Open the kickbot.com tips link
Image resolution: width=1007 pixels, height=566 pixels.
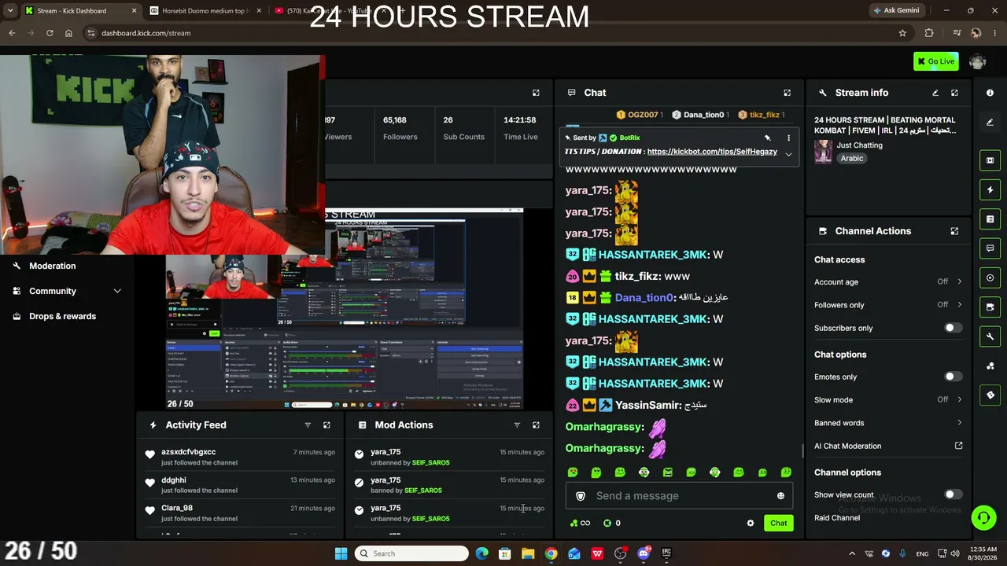click(x=712, y=152)
